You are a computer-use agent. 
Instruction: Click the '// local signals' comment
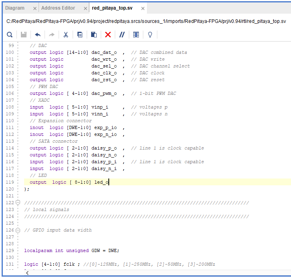[47, 209]
